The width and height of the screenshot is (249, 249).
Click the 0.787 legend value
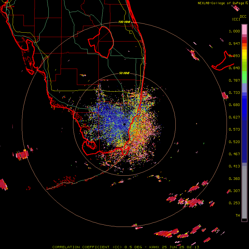234,80
